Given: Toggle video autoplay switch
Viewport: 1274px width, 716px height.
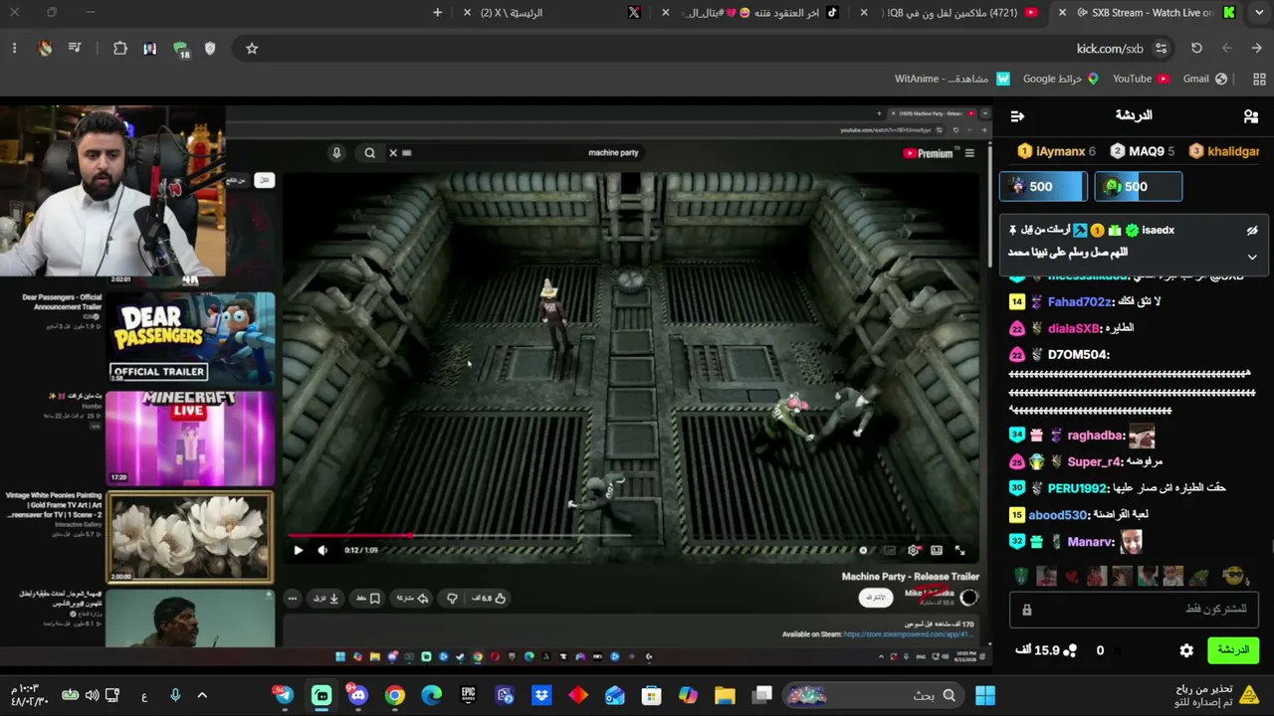Looking at the screenshot, I should (863, 550).
